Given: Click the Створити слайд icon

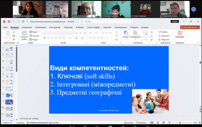Looking at the screenshot, I should [24, 33].
